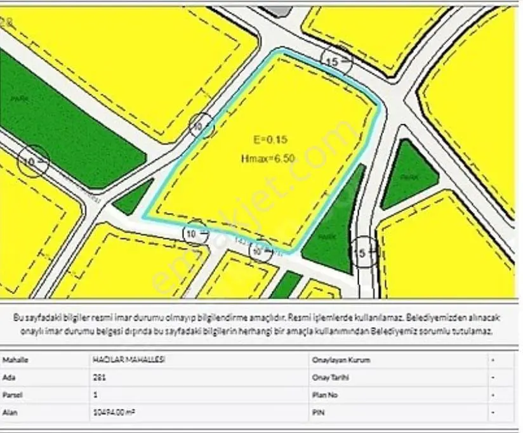Click the 'Parsel' label cell
The image size is (523, 433).
point(44,395)
